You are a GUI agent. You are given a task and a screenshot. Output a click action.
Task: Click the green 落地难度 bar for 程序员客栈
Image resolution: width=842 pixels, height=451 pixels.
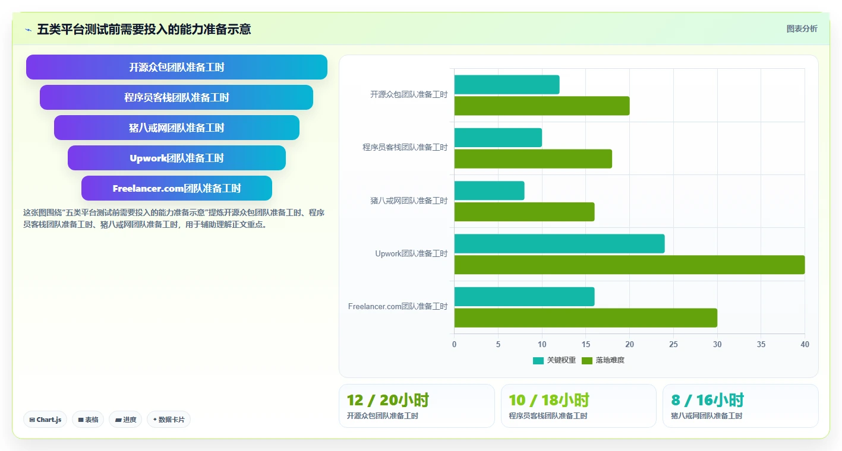(x=533, y=158)
